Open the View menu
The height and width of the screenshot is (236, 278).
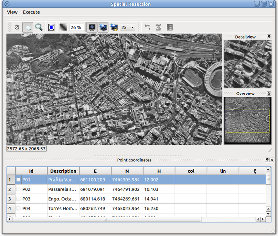tap(12, 12)
